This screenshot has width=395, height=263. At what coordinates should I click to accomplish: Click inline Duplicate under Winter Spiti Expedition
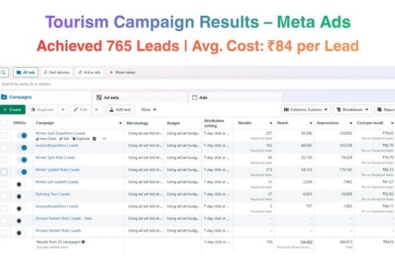81,139
